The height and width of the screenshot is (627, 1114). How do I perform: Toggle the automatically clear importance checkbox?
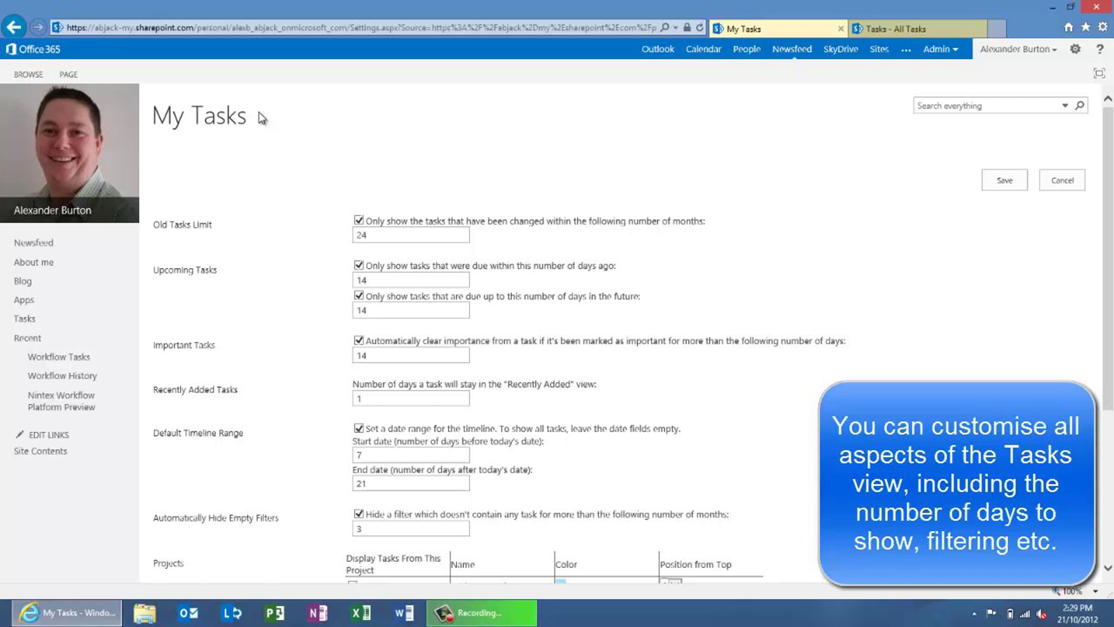tap(358, 340)
